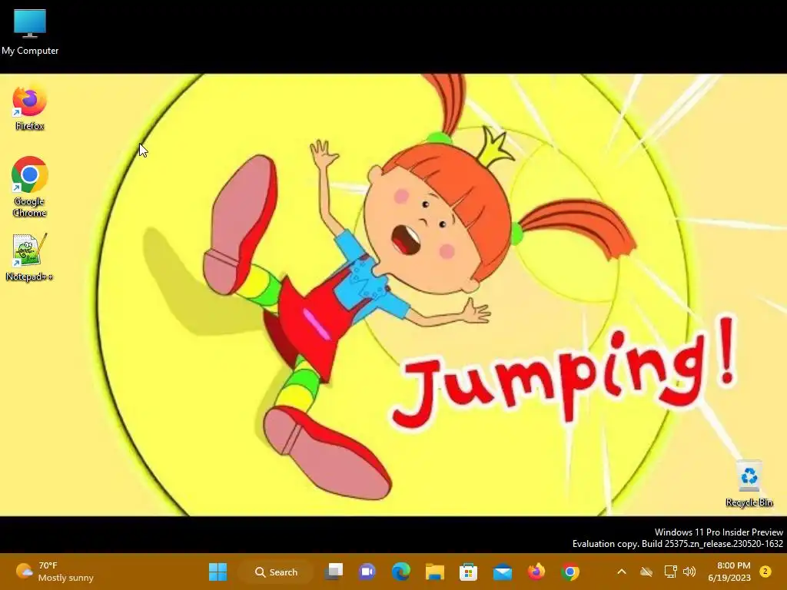Screen dimensions: 787x590
Task: Open Microsoft Store from the taskbar
Action: click(x=468, y=572)
